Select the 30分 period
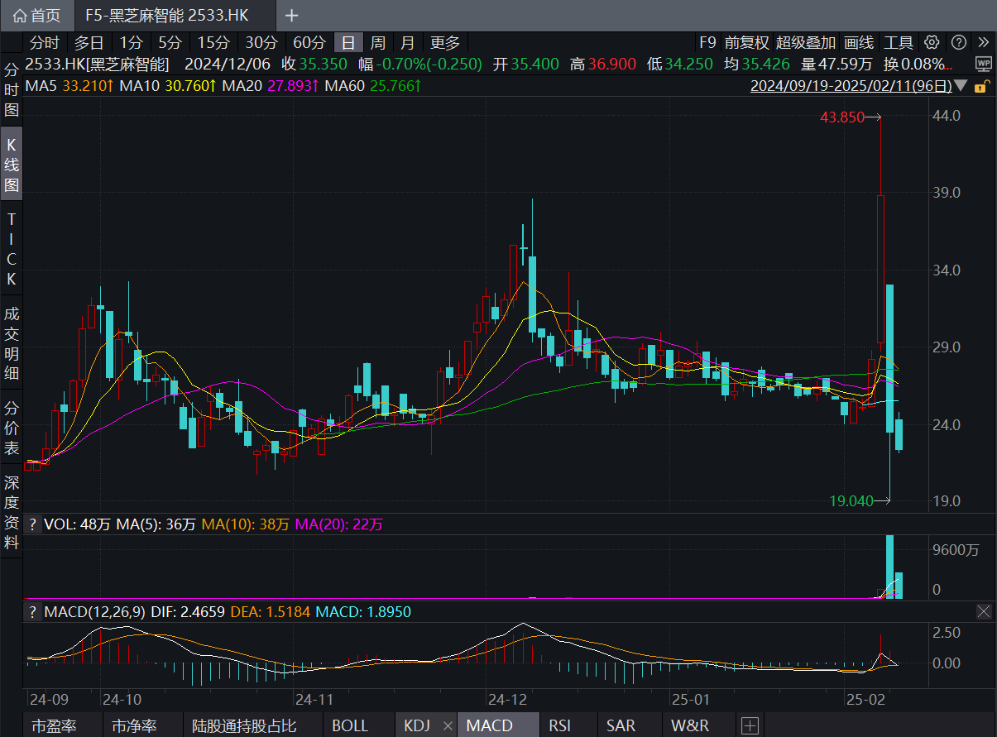Screen dimensions: 997x737 tap(261, 43)
